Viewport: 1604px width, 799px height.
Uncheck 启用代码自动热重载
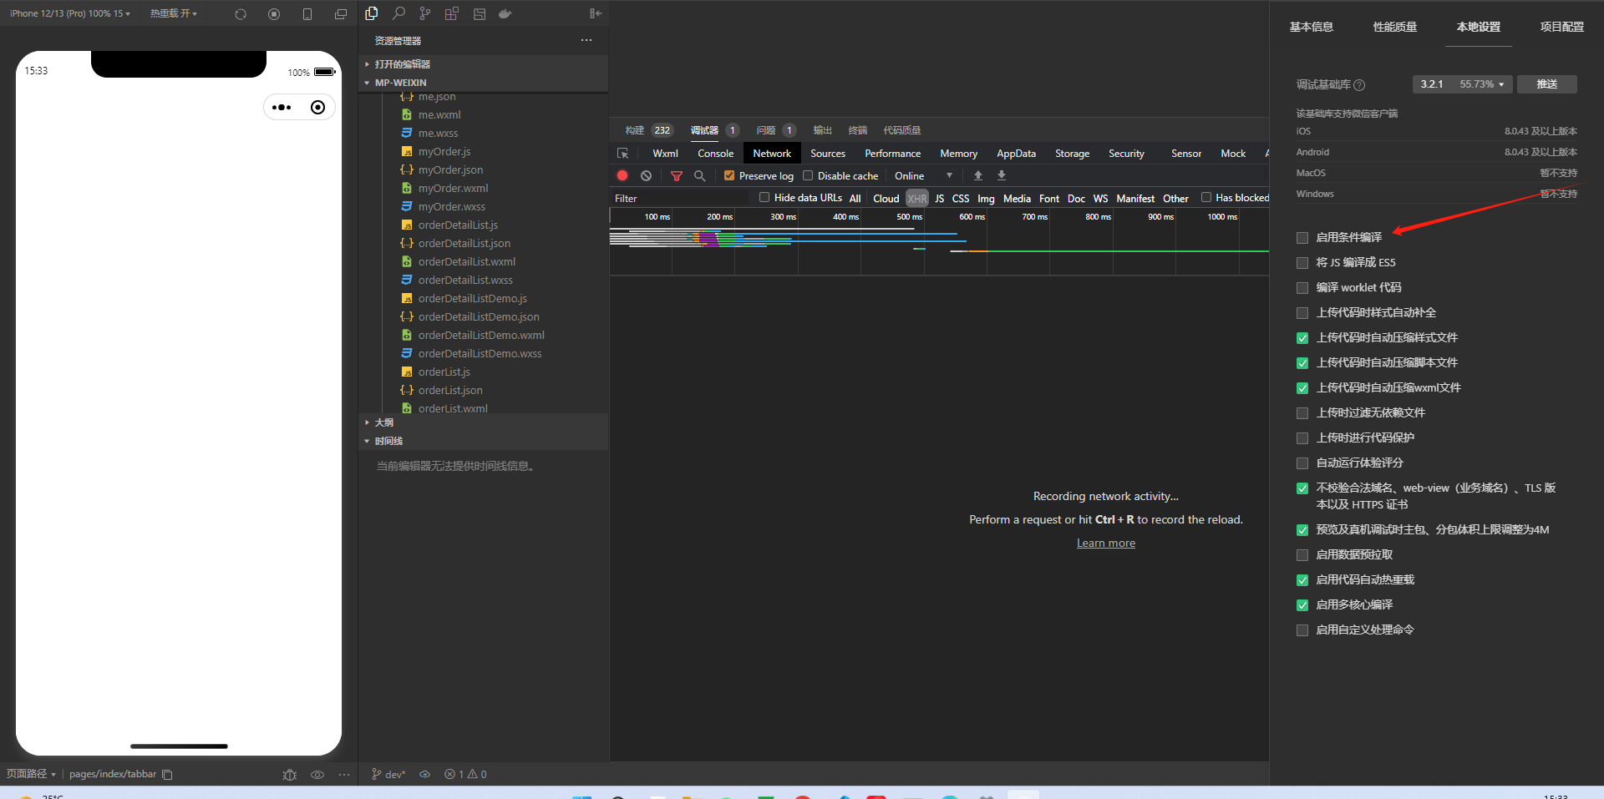(x=1302, y=580)
